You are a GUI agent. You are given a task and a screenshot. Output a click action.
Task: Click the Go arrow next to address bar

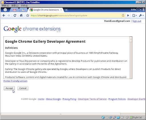click(128, 15)
